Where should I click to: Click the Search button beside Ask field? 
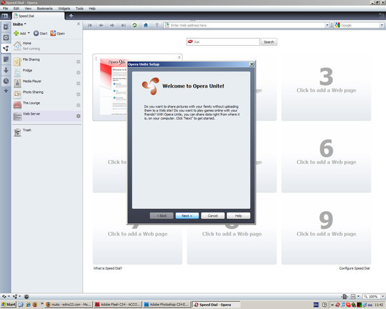tap(269, 42)
